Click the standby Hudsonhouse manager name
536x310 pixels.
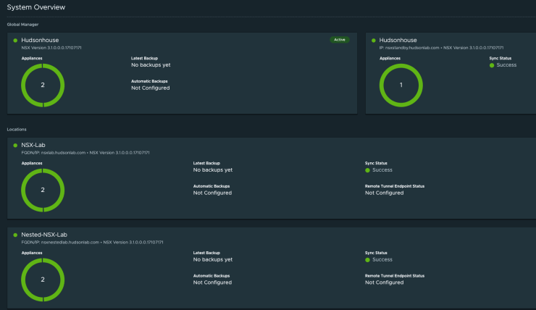(398, 41)
